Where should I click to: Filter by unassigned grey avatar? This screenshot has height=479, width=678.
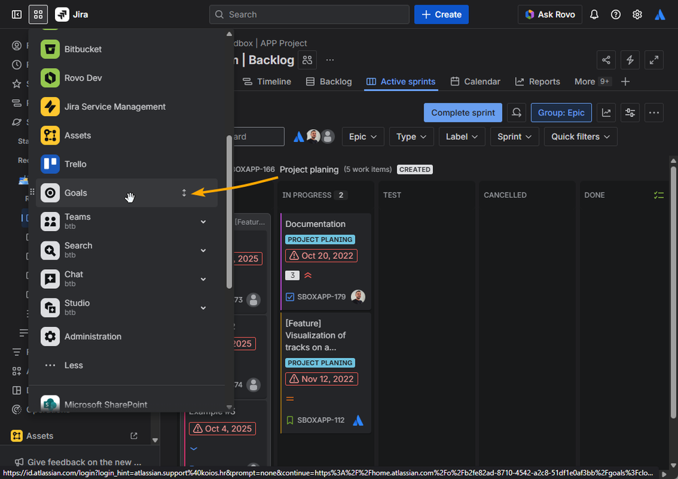pos(328,137)
